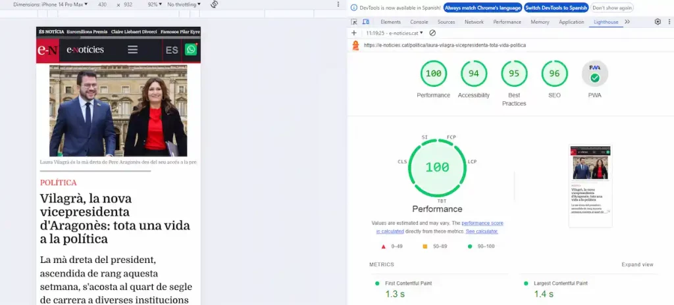Screen dimensions: 674x305
Task: Open the hamburger menu on e-notícies
Action: pyautogui.click(x=132, y=49)
